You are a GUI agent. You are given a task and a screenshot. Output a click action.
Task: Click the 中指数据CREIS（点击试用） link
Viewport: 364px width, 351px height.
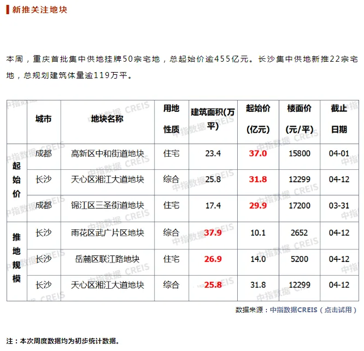313,310
